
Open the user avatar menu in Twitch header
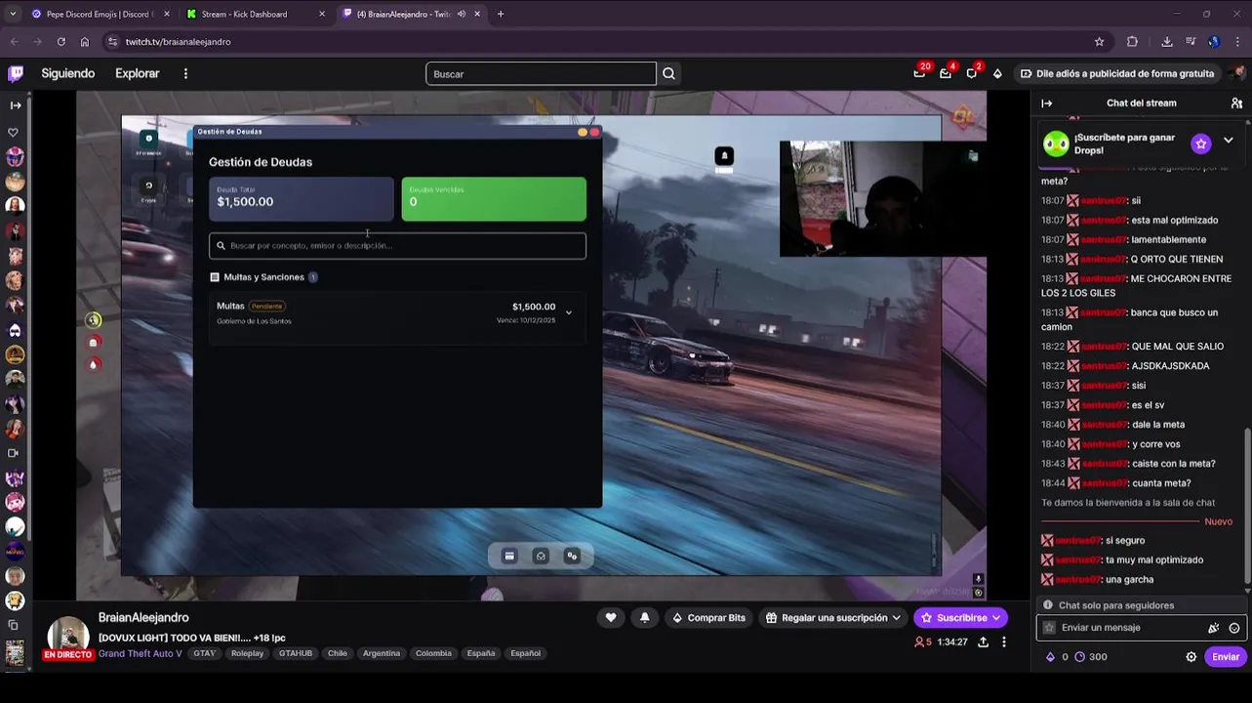[1237, 73]
